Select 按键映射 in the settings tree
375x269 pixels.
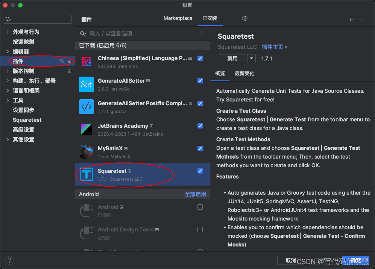coord(23,42)
